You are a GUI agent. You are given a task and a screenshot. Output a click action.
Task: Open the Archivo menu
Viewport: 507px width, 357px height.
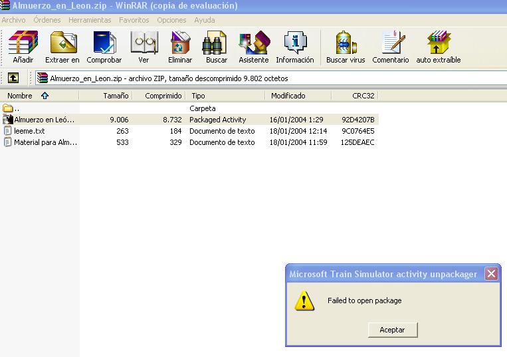(x=13, y=20)
